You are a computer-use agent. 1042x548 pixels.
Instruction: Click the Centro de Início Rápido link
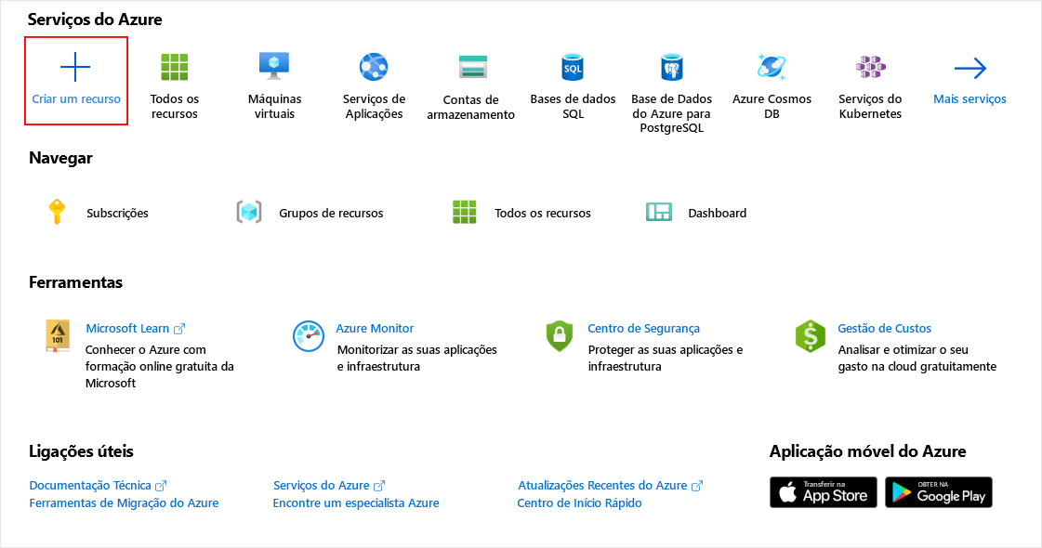(579, 502)
